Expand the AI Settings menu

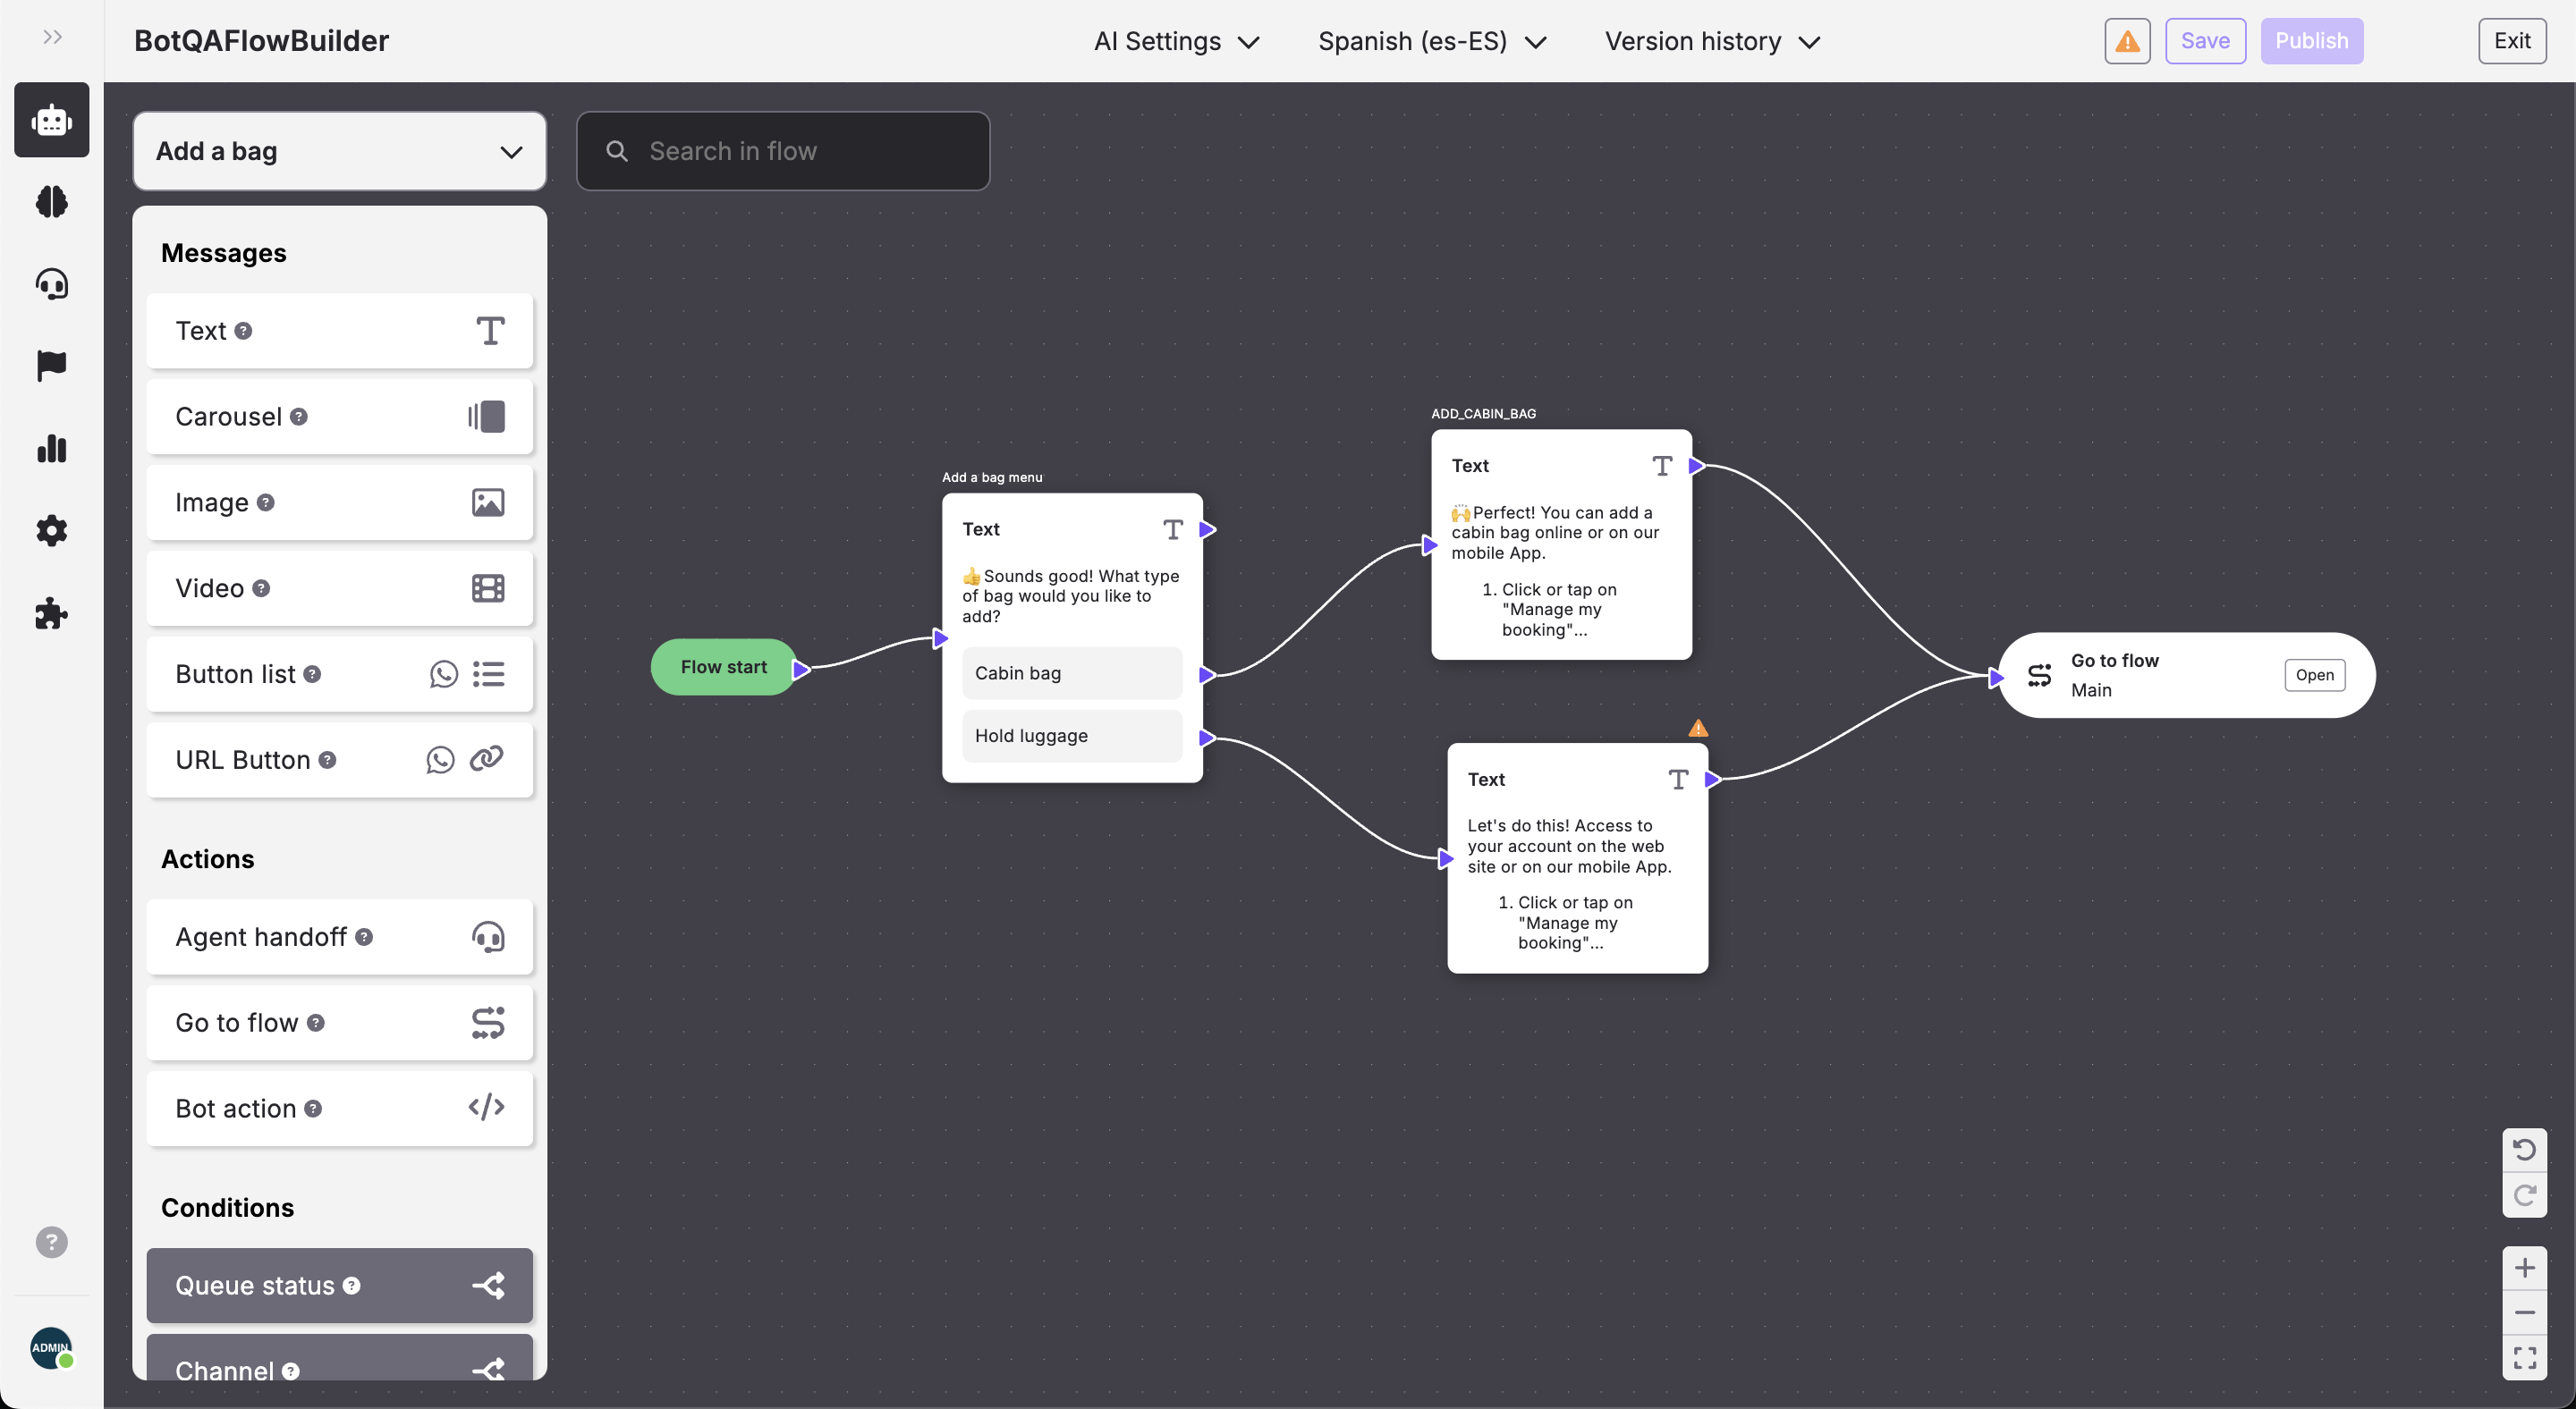pos(1176,41)
